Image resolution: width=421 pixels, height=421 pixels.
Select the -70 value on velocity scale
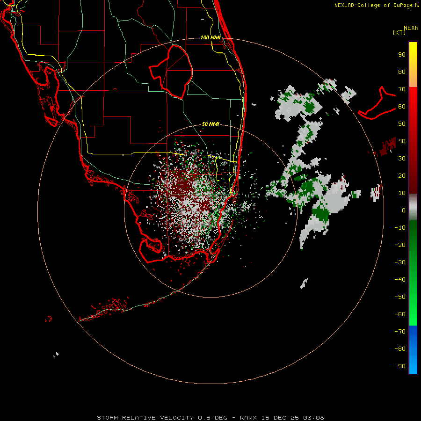[400, 331]
